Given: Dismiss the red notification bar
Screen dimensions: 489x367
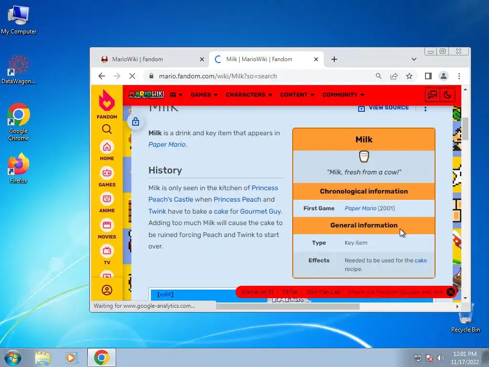Looking at the screenshot, I should [x=451, y=292].
